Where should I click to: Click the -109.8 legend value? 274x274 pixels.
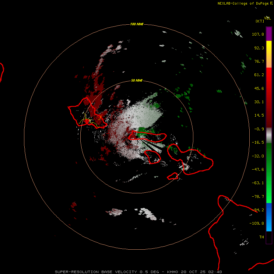(257, 223)
